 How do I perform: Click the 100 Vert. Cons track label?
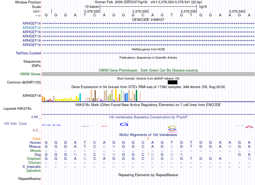pos(15,124)
